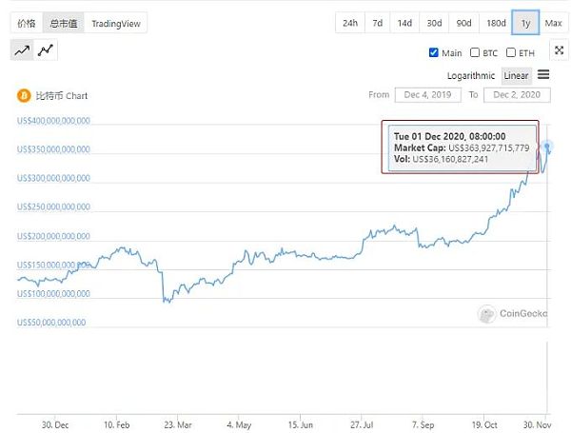The width and height of the screenshot is (571, 433).
Task: Select the 总市值 tab
Action: pyautogui.click(x=64, y=23)
